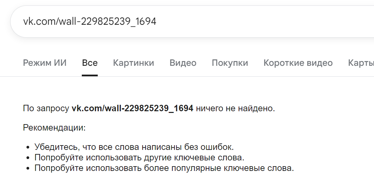Go to the "Покупки" tab
The image size is (374, 195).
[x=230, y=63]
